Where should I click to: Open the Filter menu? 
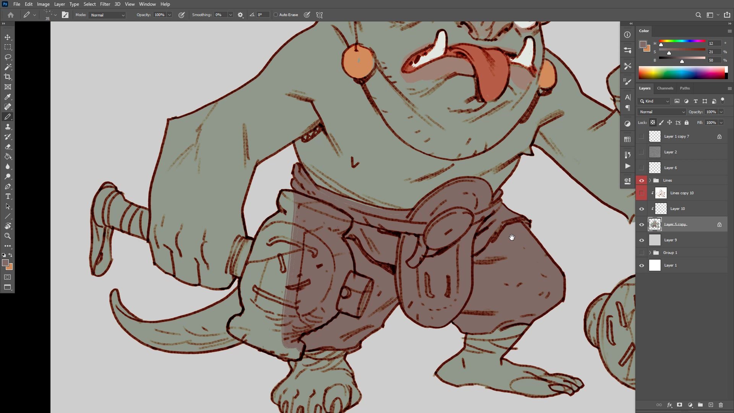coord(105,4)
